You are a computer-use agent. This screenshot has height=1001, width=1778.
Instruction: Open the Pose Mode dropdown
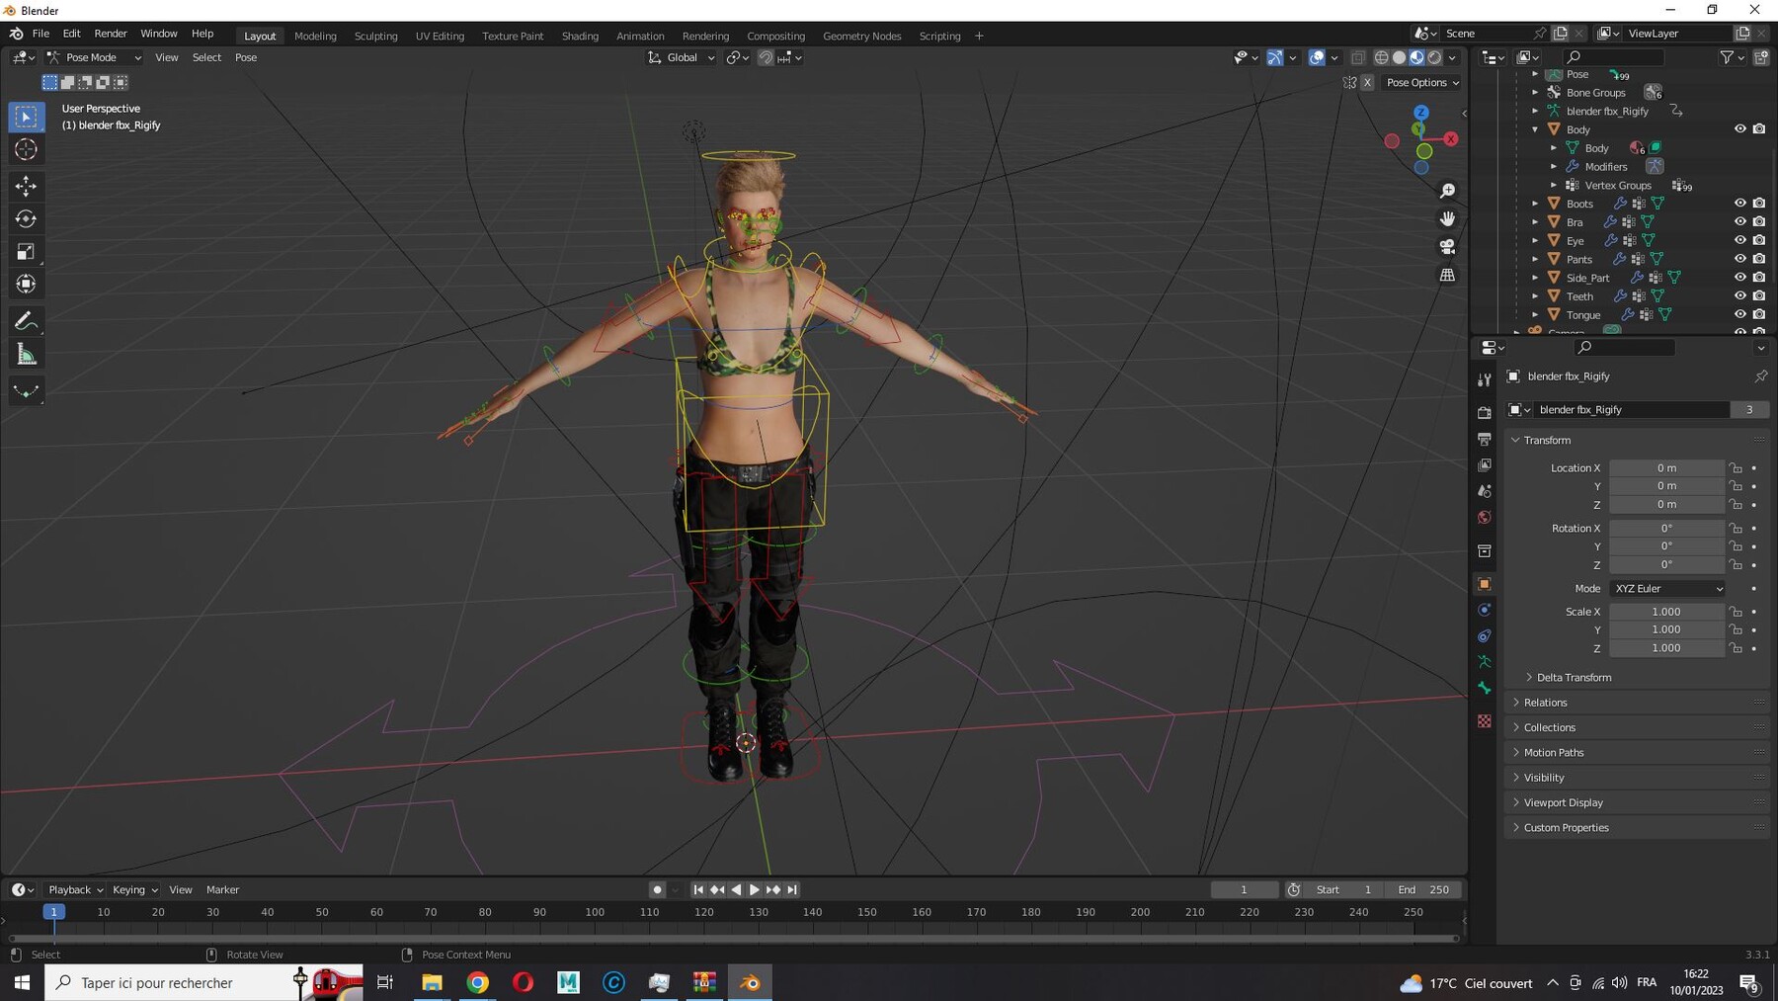tap(95, 57)
